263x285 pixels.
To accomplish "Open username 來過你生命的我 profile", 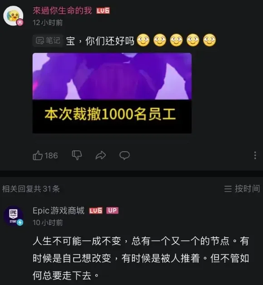I will 62,11.
